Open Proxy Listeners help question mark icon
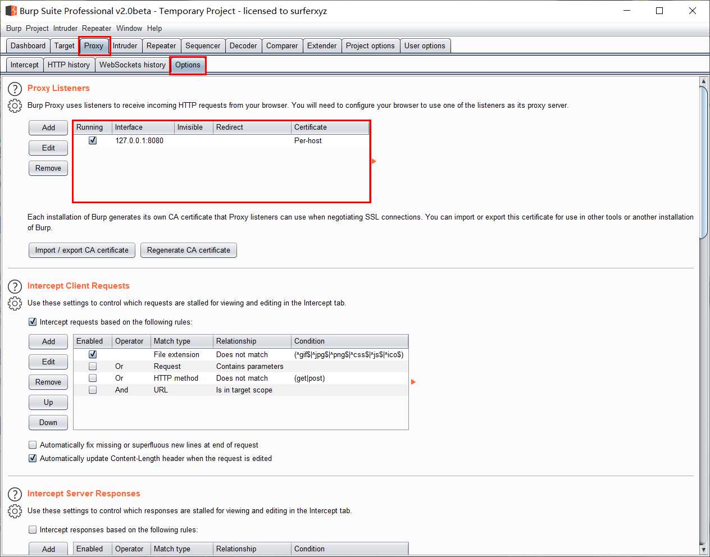The image size is (710, 557). pyautogui.click(x=15, y=89)
